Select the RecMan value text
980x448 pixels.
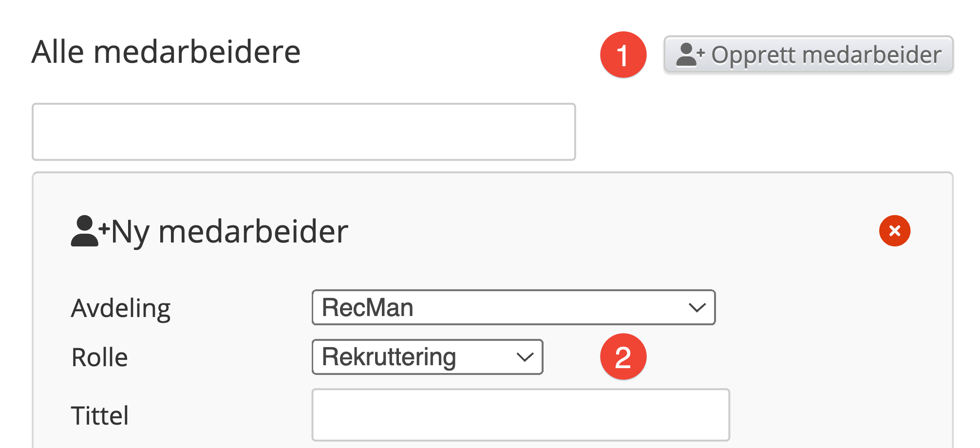[x=368, y=307]
